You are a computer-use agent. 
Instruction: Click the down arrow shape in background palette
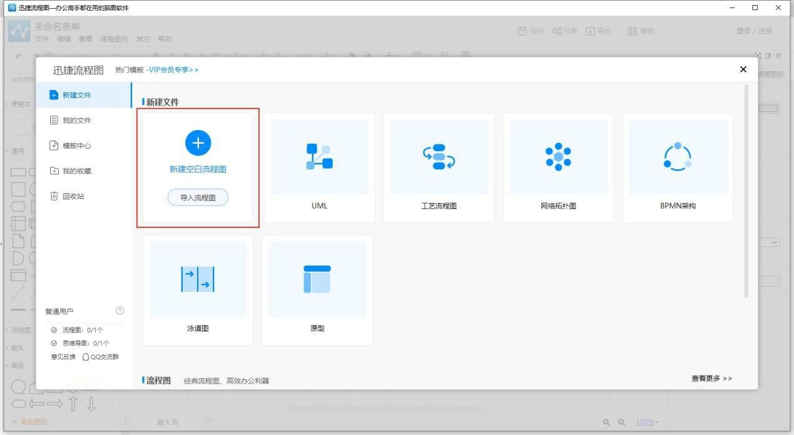pos(91,404)
